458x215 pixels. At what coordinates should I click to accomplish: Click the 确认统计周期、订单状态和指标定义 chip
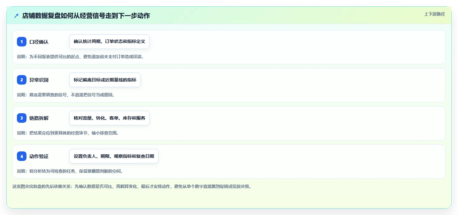(x=109, y=42)
